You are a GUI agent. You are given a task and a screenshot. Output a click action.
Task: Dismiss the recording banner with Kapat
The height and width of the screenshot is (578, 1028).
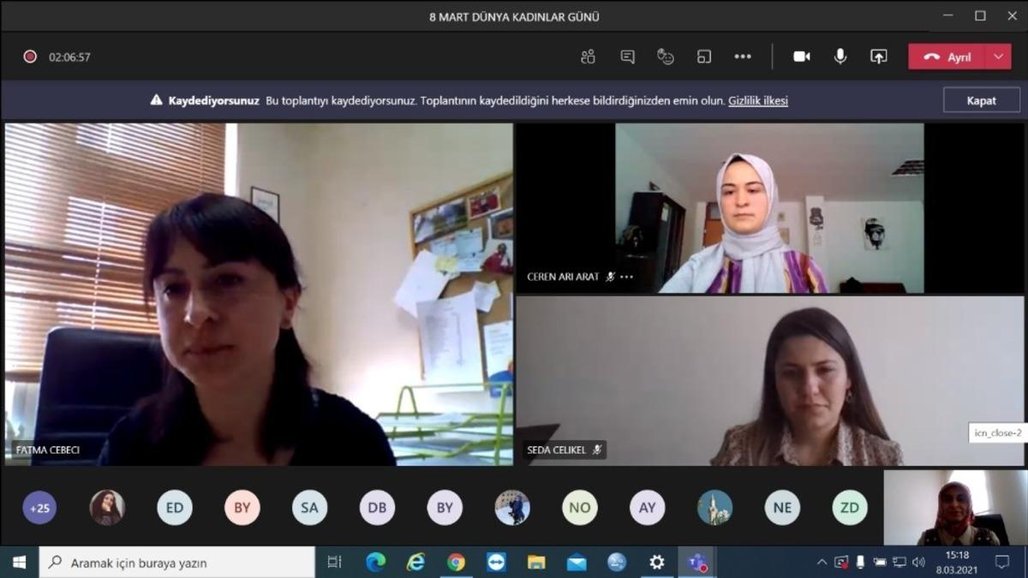coord(981,100)
